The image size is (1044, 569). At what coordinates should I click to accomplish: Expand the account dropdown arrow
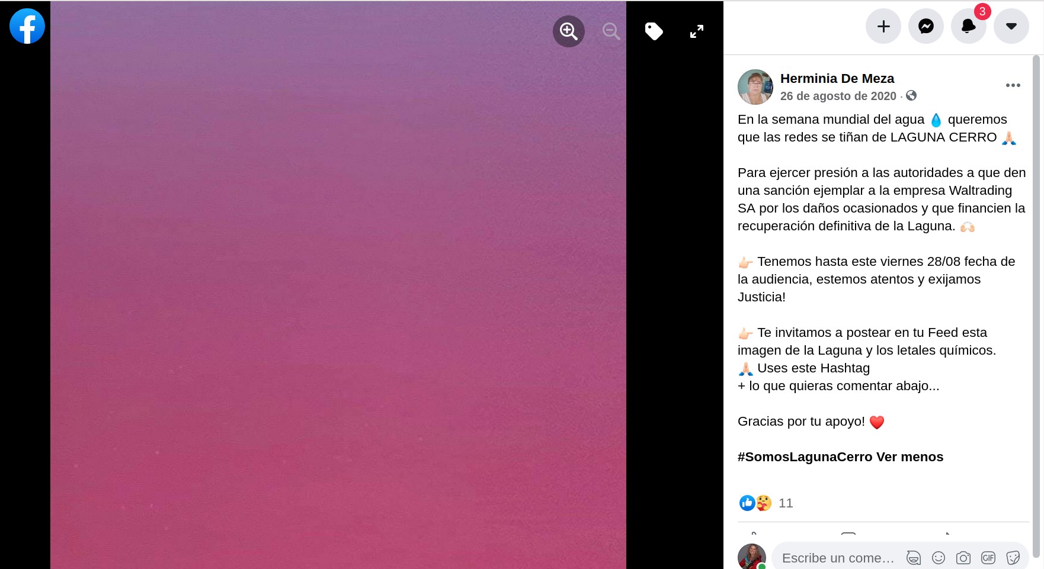pyautogui.click(x=1011, y=26)
